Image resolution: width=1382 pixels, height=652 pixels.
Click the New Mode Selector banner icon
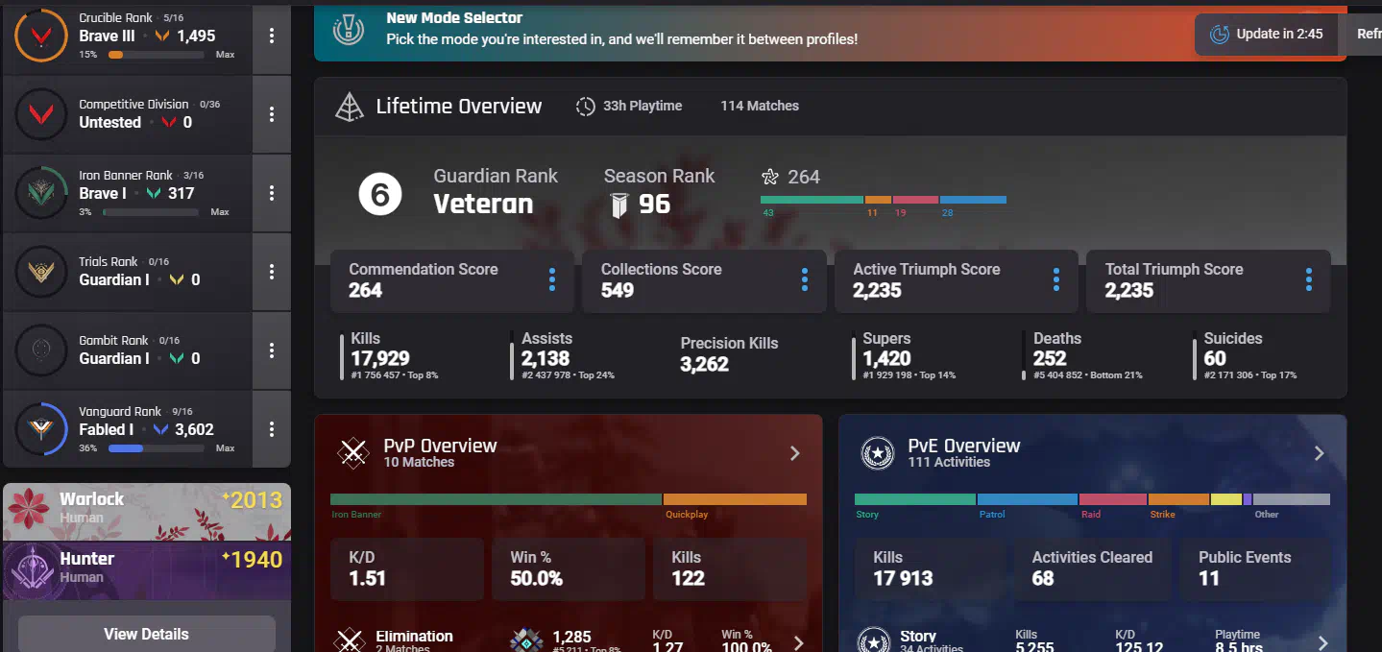point(349,30)
